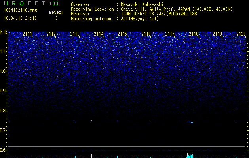Click the A504HB(yagi 4el) antenna value
The image size is (249, 158).
coord(140,19)
